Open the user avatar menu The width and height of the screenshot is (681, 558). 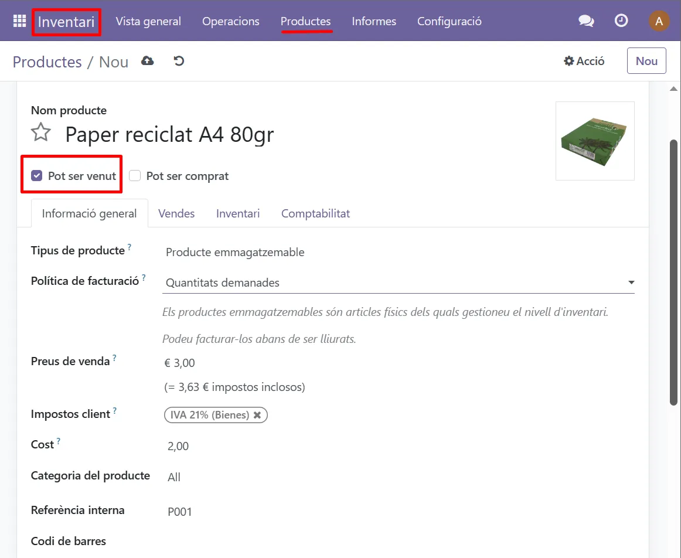[659, 22]
